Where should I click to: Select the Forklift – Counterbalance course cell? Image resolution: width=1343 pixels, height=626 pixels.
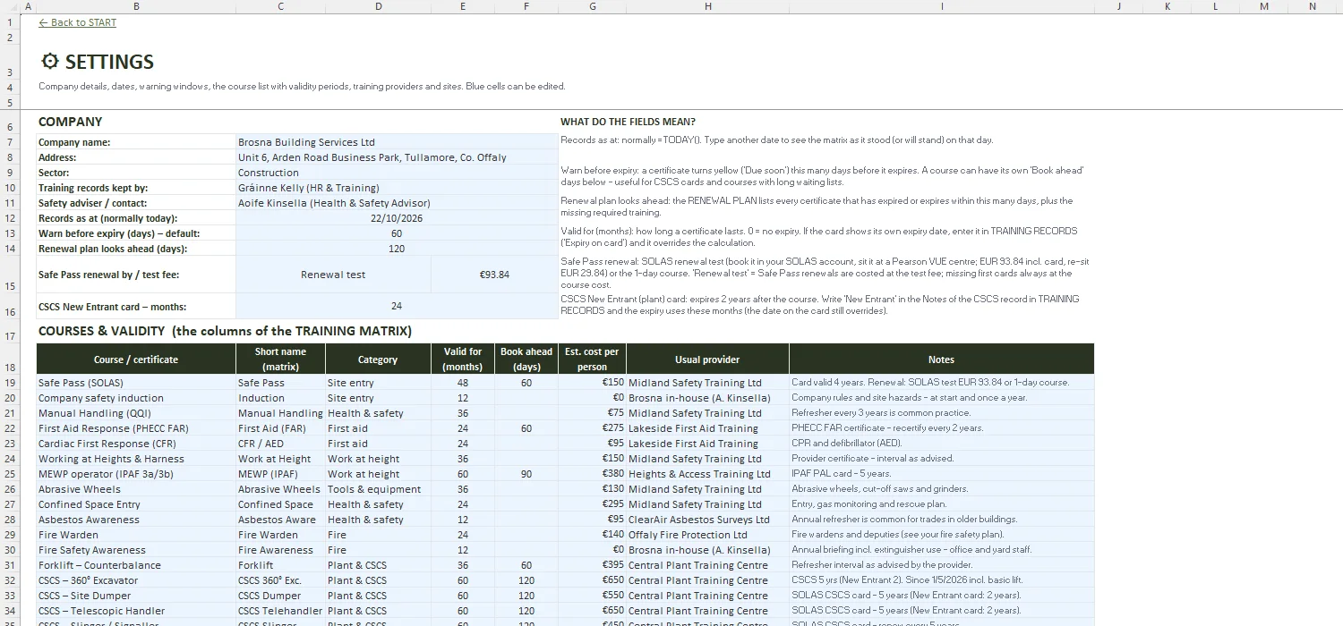pos(136,564)
